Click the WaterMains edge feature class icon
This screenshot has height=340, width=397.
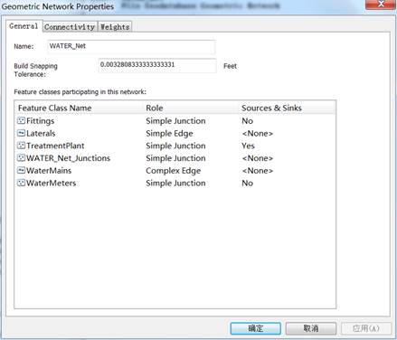(21, 171)
